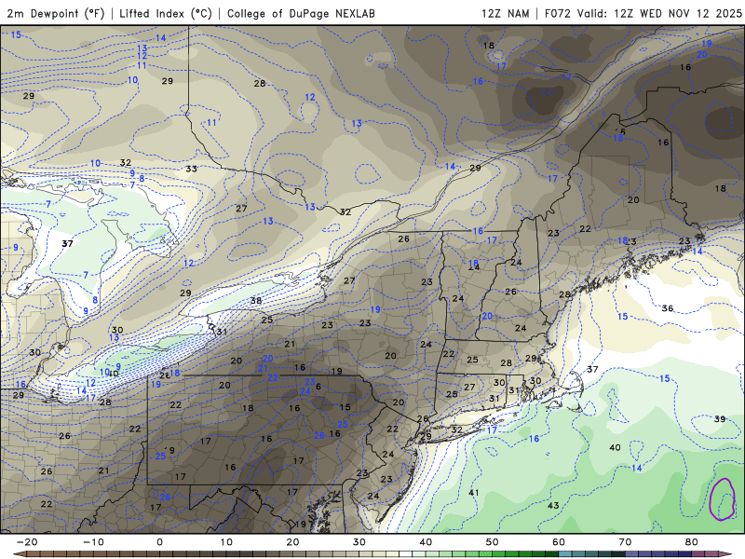Click the blue "22" lifted index contour label

pos(272,377)
